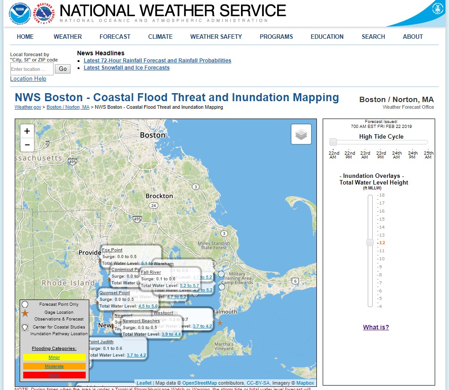Click the gage star marker near Falmouth
The image size is (449, 390).
[219, 322]
